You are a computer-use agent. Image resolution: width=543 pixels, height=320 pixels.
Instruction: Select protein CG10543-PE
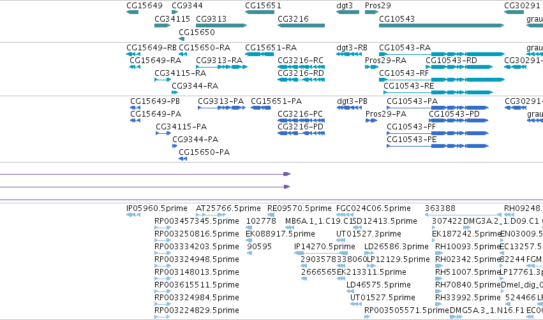[438, 146]
